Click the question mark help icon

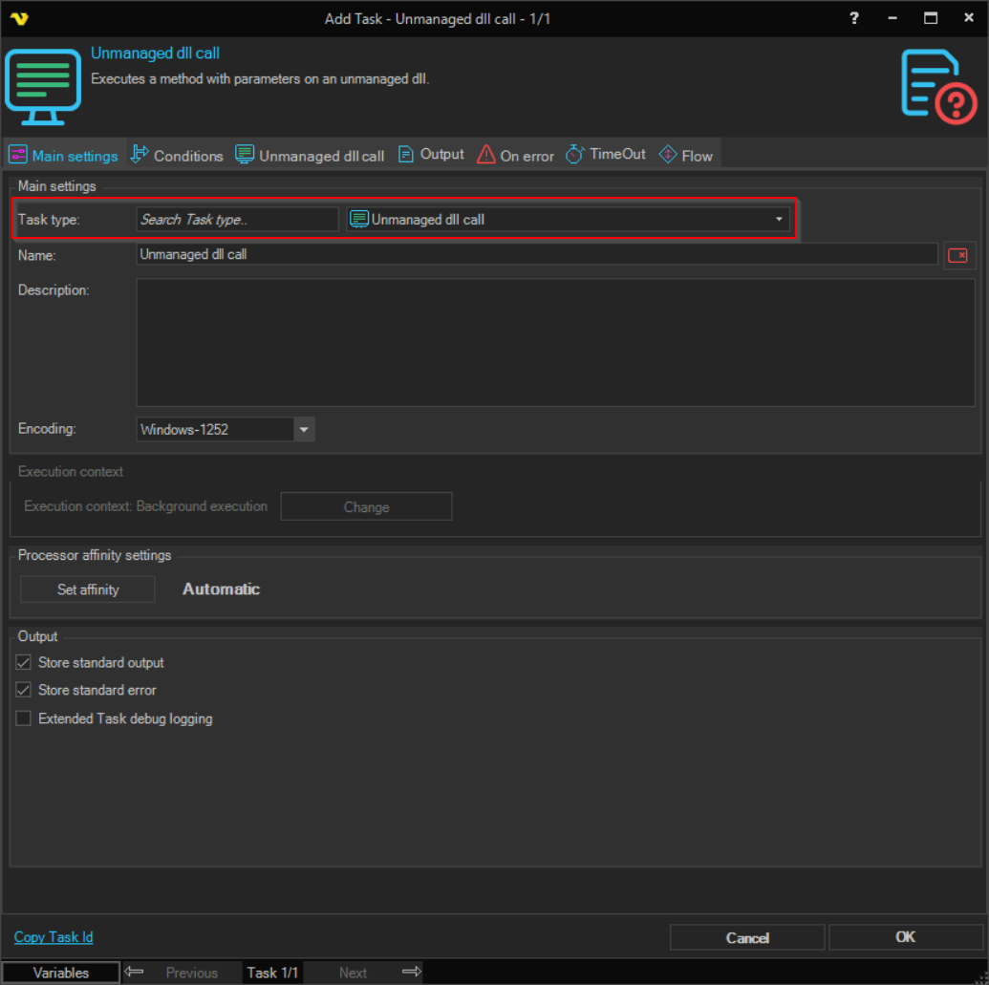point(853,18)
